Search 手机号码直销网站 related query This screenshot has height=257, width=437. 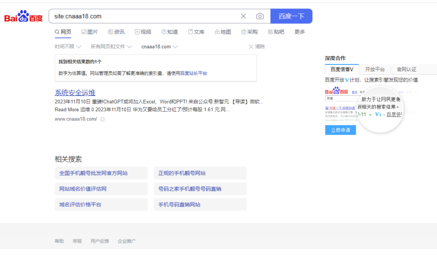click(200, 205)
